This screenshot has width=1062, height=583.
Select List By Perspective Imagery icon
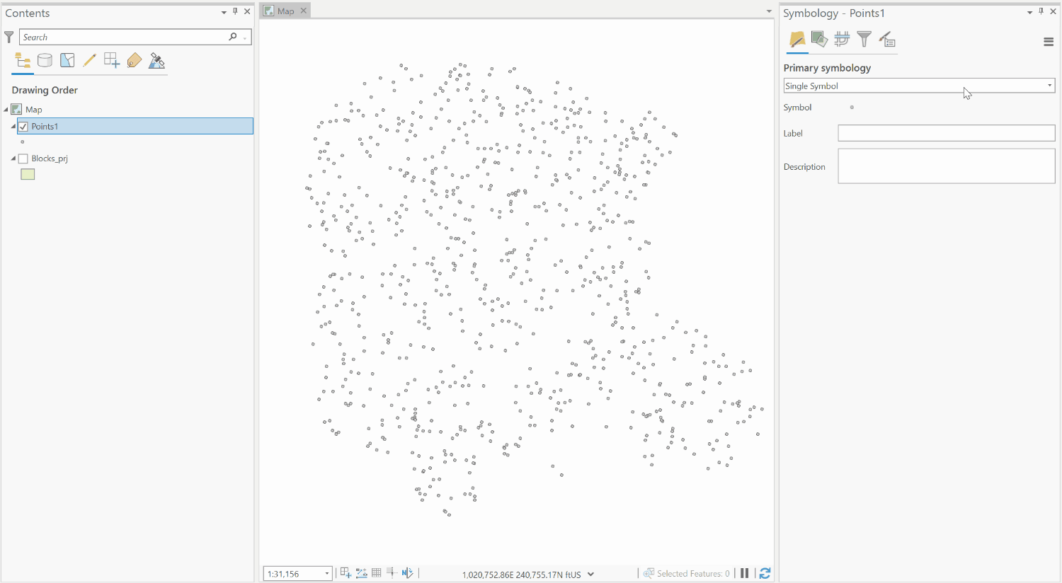(x=157, y=61)
